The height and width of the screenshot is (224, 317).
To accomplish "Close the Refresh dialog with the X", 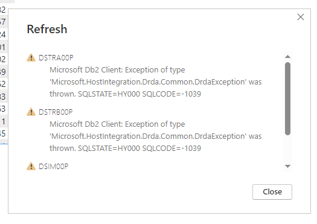I will click(x=301, y=17).
